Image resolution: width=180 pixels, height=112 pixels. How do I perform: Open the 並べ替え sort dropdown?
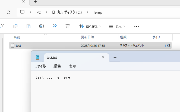90,26
